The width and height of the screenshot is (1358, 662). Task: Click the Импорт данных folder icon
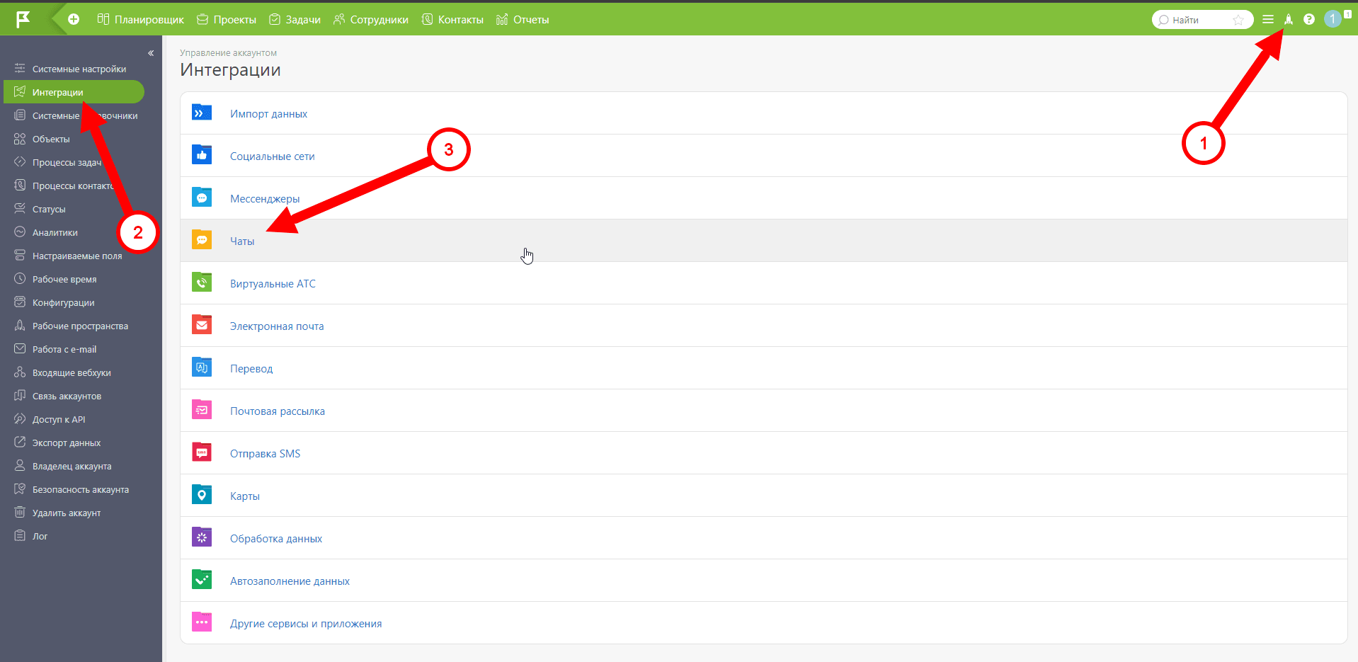point(202,113)
